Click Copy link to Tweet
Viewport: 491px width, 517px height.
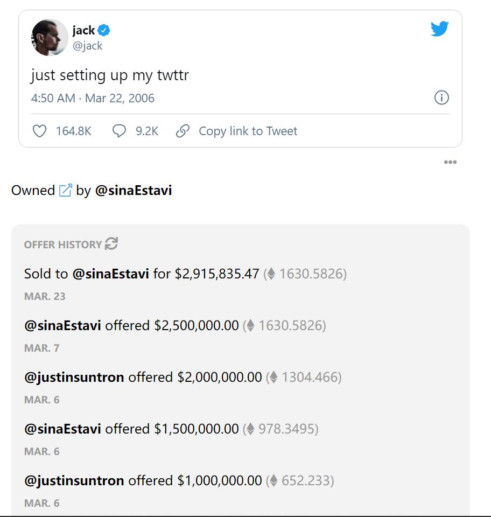tap(248, 131)
